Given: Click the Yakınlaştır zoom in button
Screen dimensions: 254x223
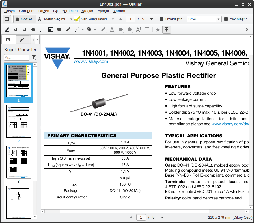Looking at the screenshot, I should coord(235,19).
